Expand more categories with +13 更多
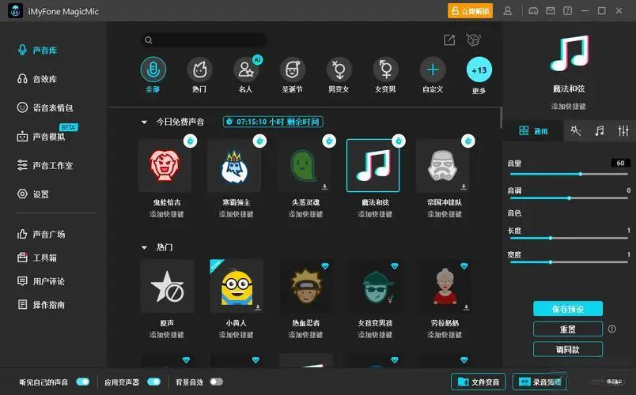The height and width of the screenshot is (395, 636). click(x=479, y=71)
